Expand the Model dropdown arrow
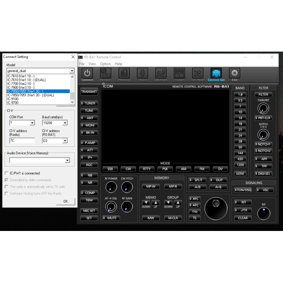Screen dimensions: 283x283 [x=72, y=71]
